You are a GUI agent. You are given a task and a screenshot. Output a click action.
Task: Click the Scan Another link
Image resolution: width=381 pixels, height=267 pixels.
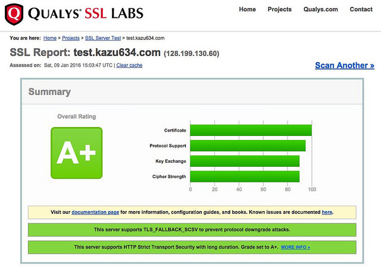[x=344, y=66]
